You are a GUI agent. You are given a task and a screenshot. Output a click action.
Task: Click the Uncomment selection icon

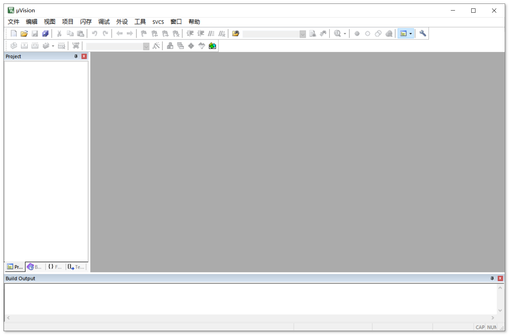[222, 33]
